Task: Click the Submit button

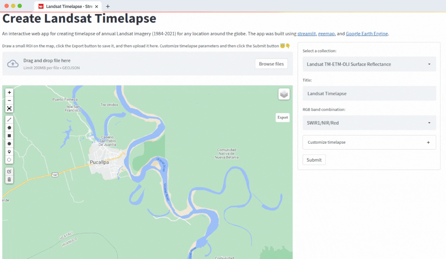Action: 314,160
